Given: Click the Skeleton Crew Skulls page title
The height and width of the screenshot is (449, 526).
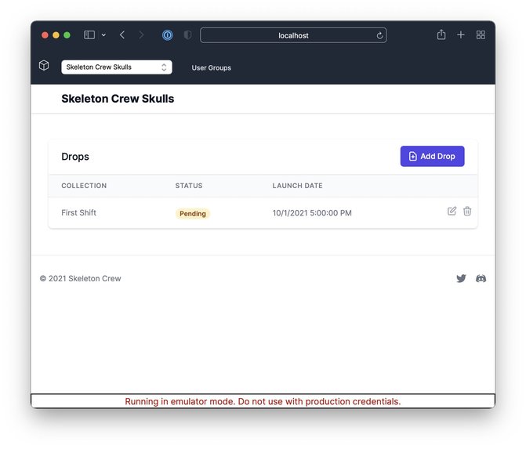Looking at the screenshot, I should pyautogui.click(x=118, y=99).
